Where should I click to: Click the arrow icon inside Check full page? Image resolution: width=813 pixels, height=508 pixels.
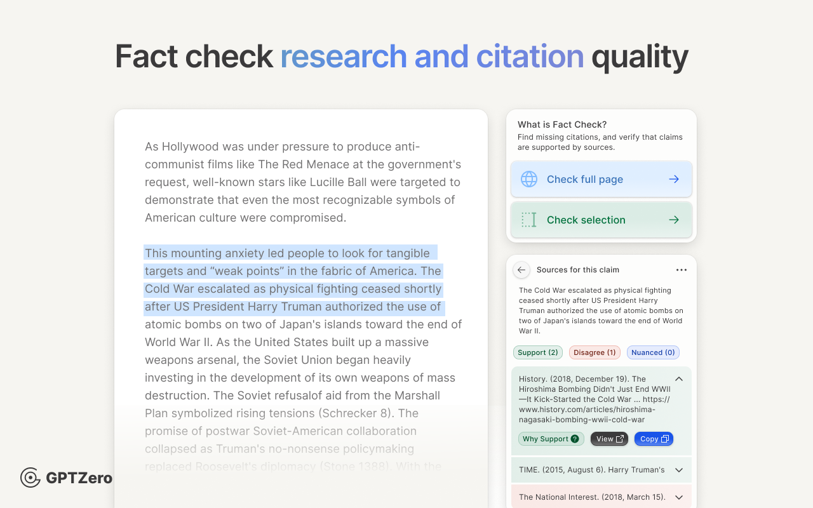(x=673, y=179)
